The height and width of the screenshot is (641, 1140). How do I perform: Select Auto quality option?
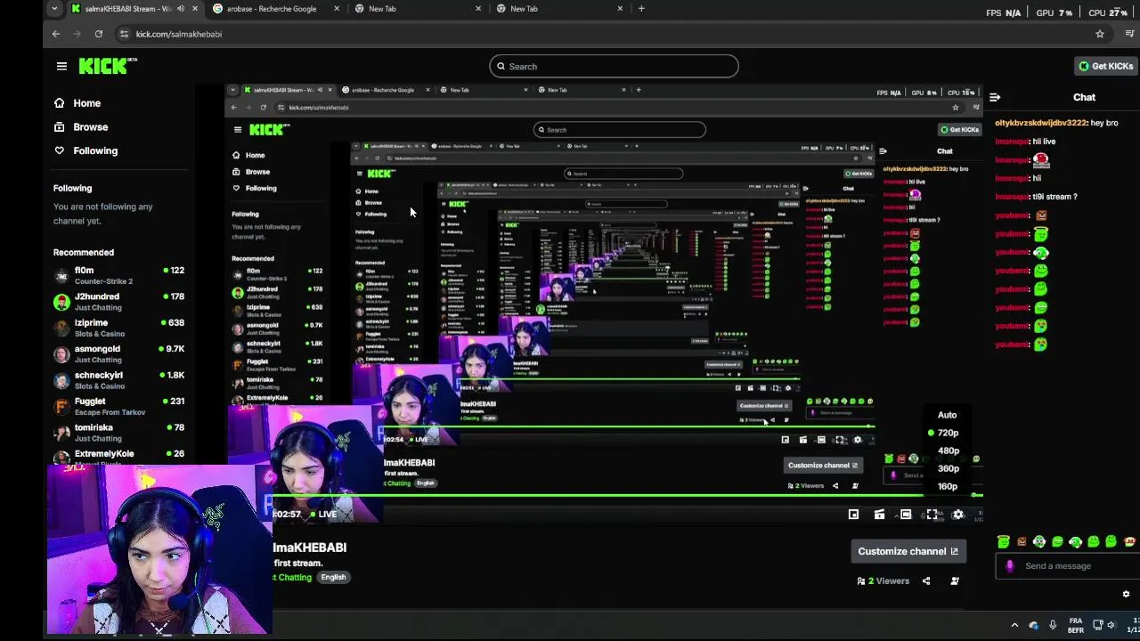click(x=948, y=415)
